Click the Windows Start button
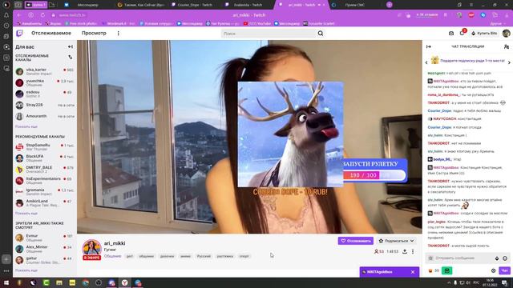This screenshot has height=288, width=513. pos(6,282)
